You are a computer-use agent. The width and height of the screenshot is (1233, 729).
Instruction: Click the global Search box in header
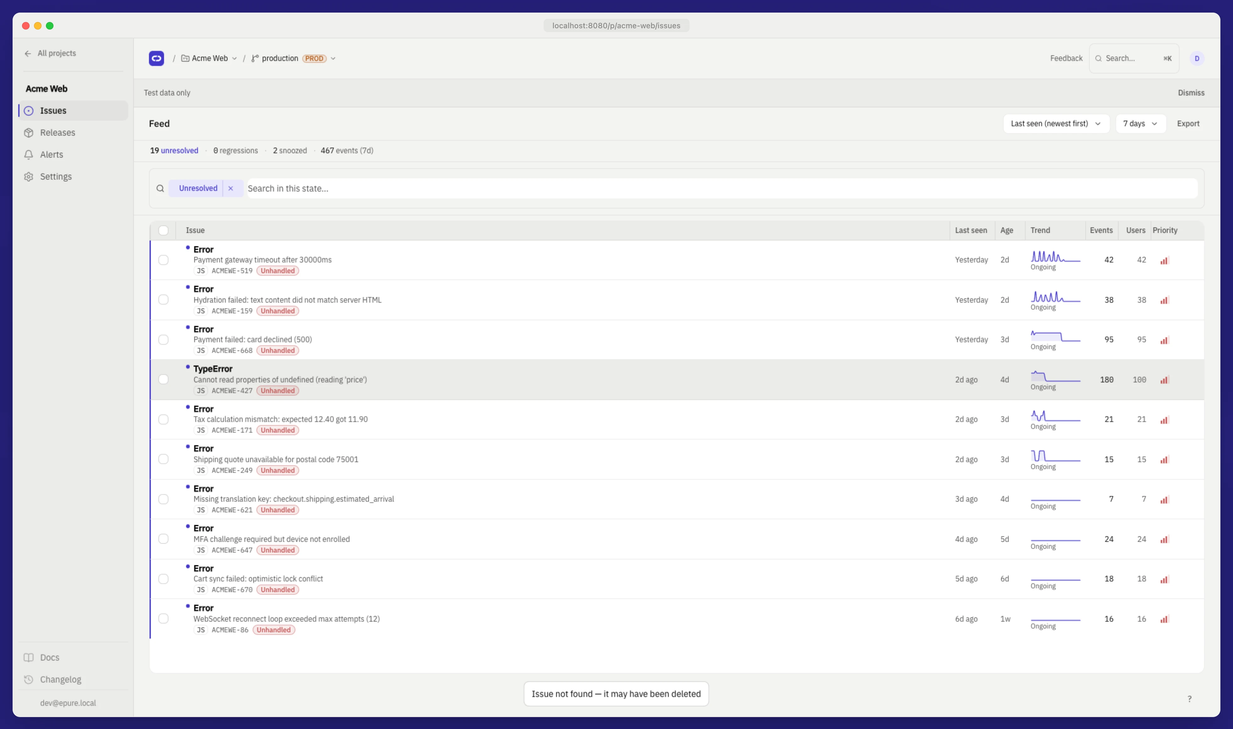[x=1134, y=58]
